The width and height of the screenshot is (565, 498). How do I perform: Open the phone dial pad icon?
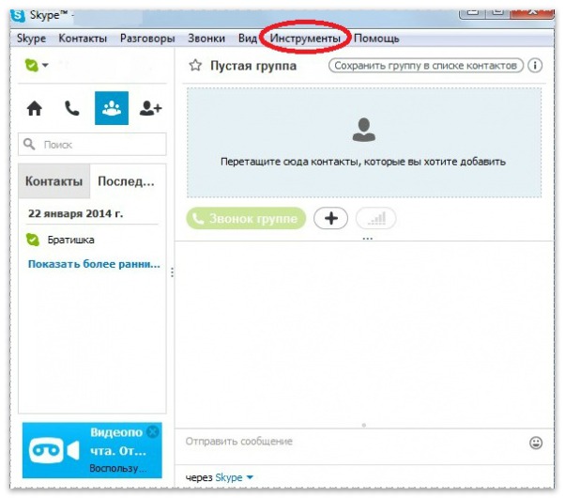[x=72, y=108]
